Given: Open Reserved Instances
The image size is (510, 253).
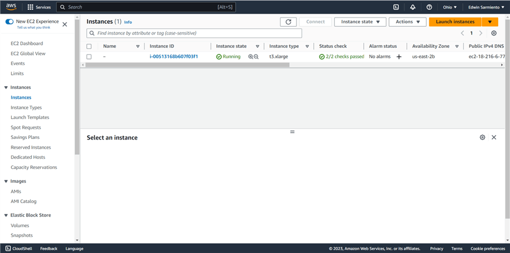Looking at the screenshot, I should coord(31,147).
